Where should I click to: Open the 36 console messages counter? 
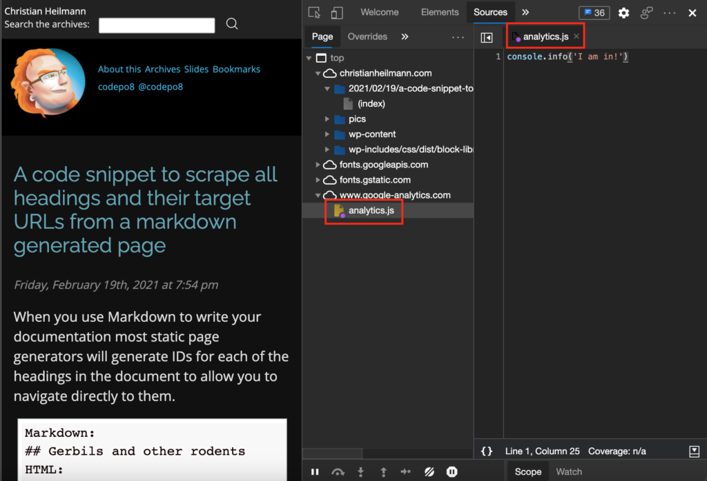[593, 13]
